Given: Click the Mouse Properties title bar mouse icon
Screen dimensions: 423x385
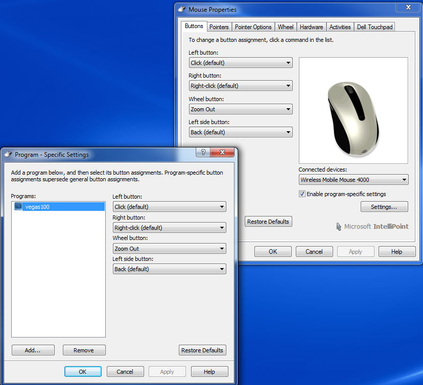Looking at the screenshot, I should click(182, 10).
